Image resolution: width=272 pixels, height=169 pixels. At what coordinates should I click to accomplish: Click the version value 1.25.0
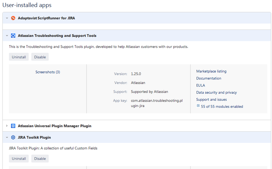click(136, 74)
